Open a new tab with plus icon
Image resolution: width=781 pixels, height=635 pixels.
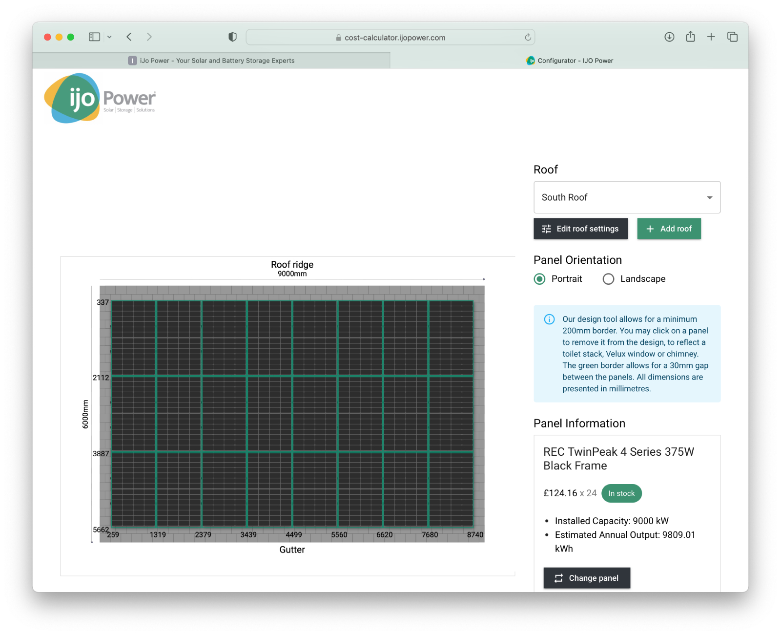coord(711,37)
